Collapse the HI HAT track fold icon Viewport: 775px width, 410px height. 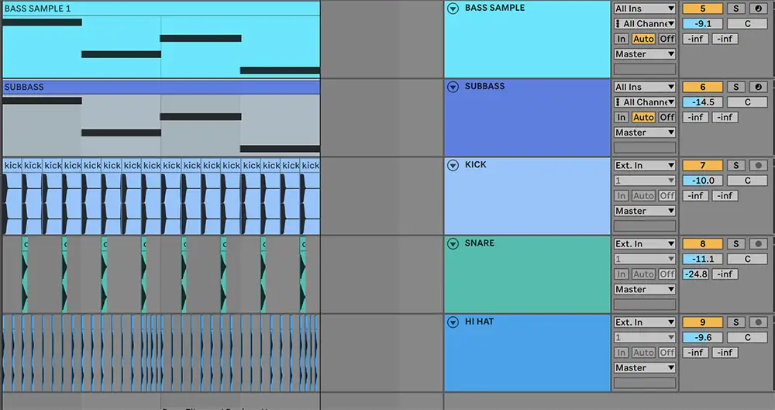(x=453, y=322)
